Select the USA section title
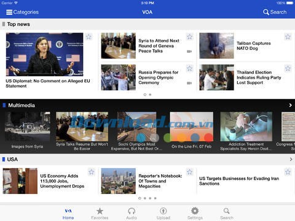Image resolution: width=295 pixels, height=221 pixels. pos(12,160)
